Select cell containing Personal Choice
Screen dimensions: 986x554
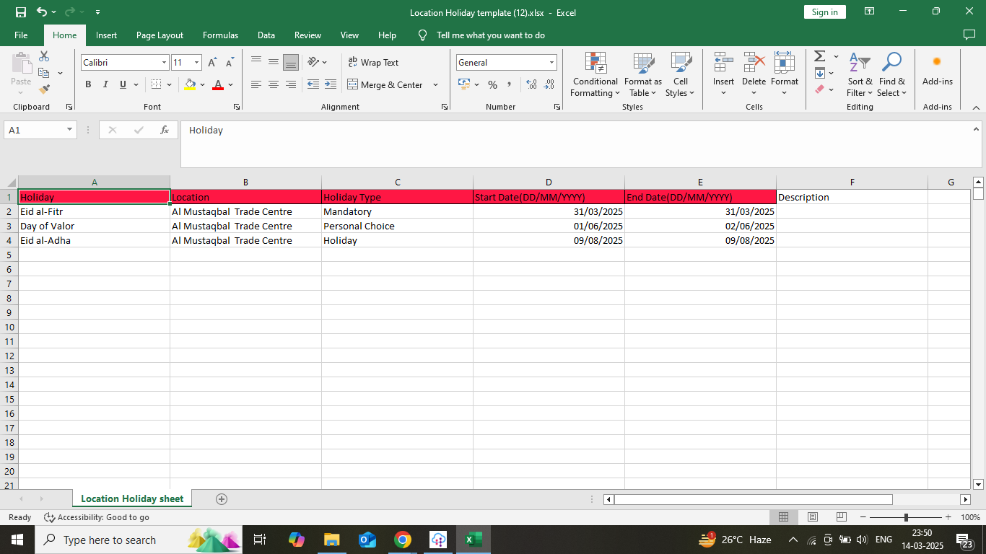point(359,226)
